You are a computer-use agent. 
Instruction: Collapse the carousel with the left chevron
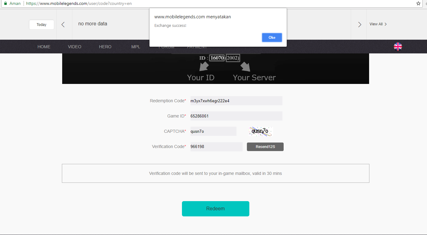pos(64,24)
